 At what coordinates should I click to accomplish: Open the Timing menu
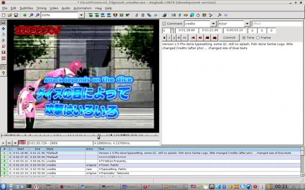[x=41, y=8]
